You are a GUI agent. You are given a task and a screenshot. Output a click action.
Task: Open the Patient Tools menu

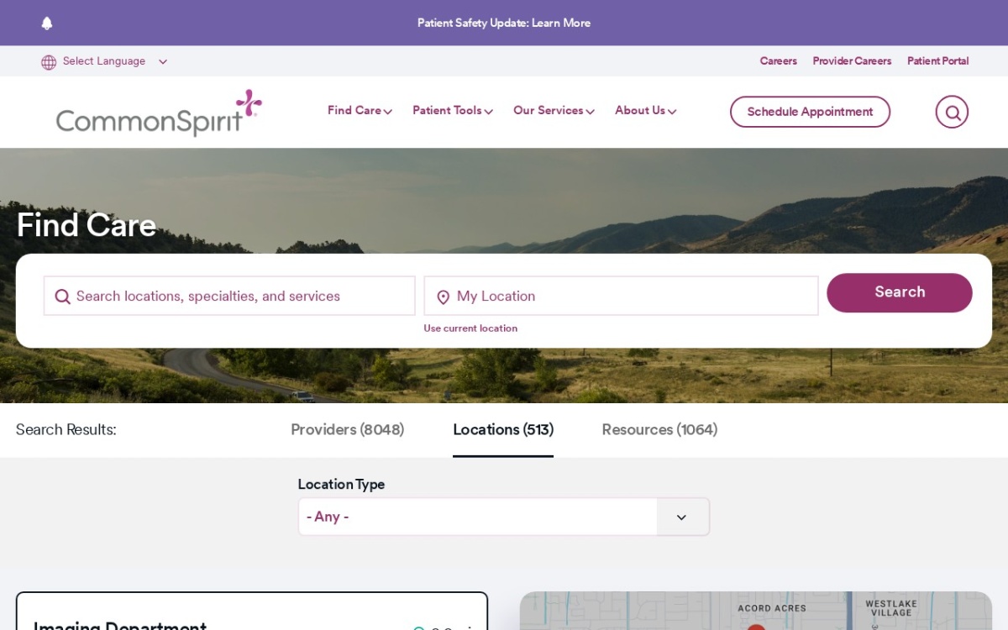coord(453,111)
